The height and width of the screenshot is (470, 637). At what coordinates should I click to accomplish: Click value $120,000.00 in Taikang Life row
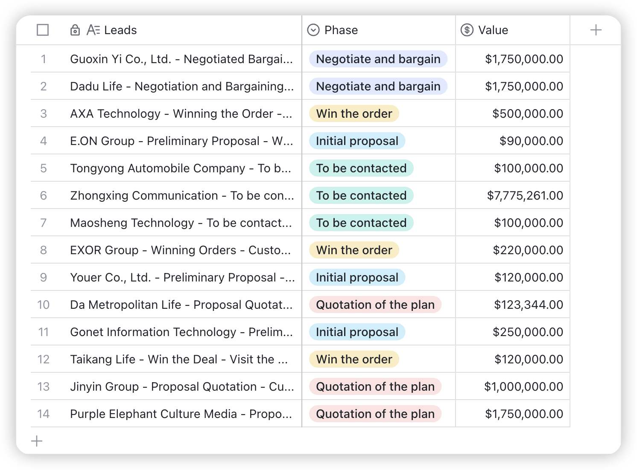pos(529,359)
